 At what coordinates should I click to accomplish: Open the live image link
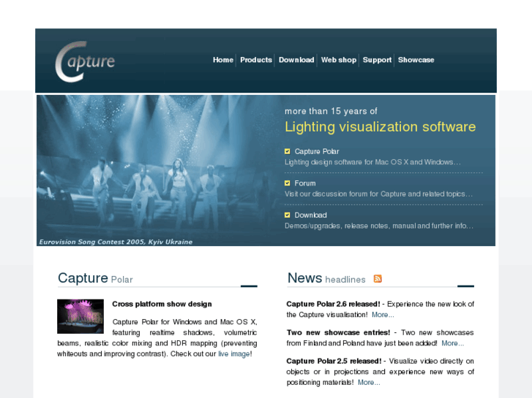coord(233,354)
